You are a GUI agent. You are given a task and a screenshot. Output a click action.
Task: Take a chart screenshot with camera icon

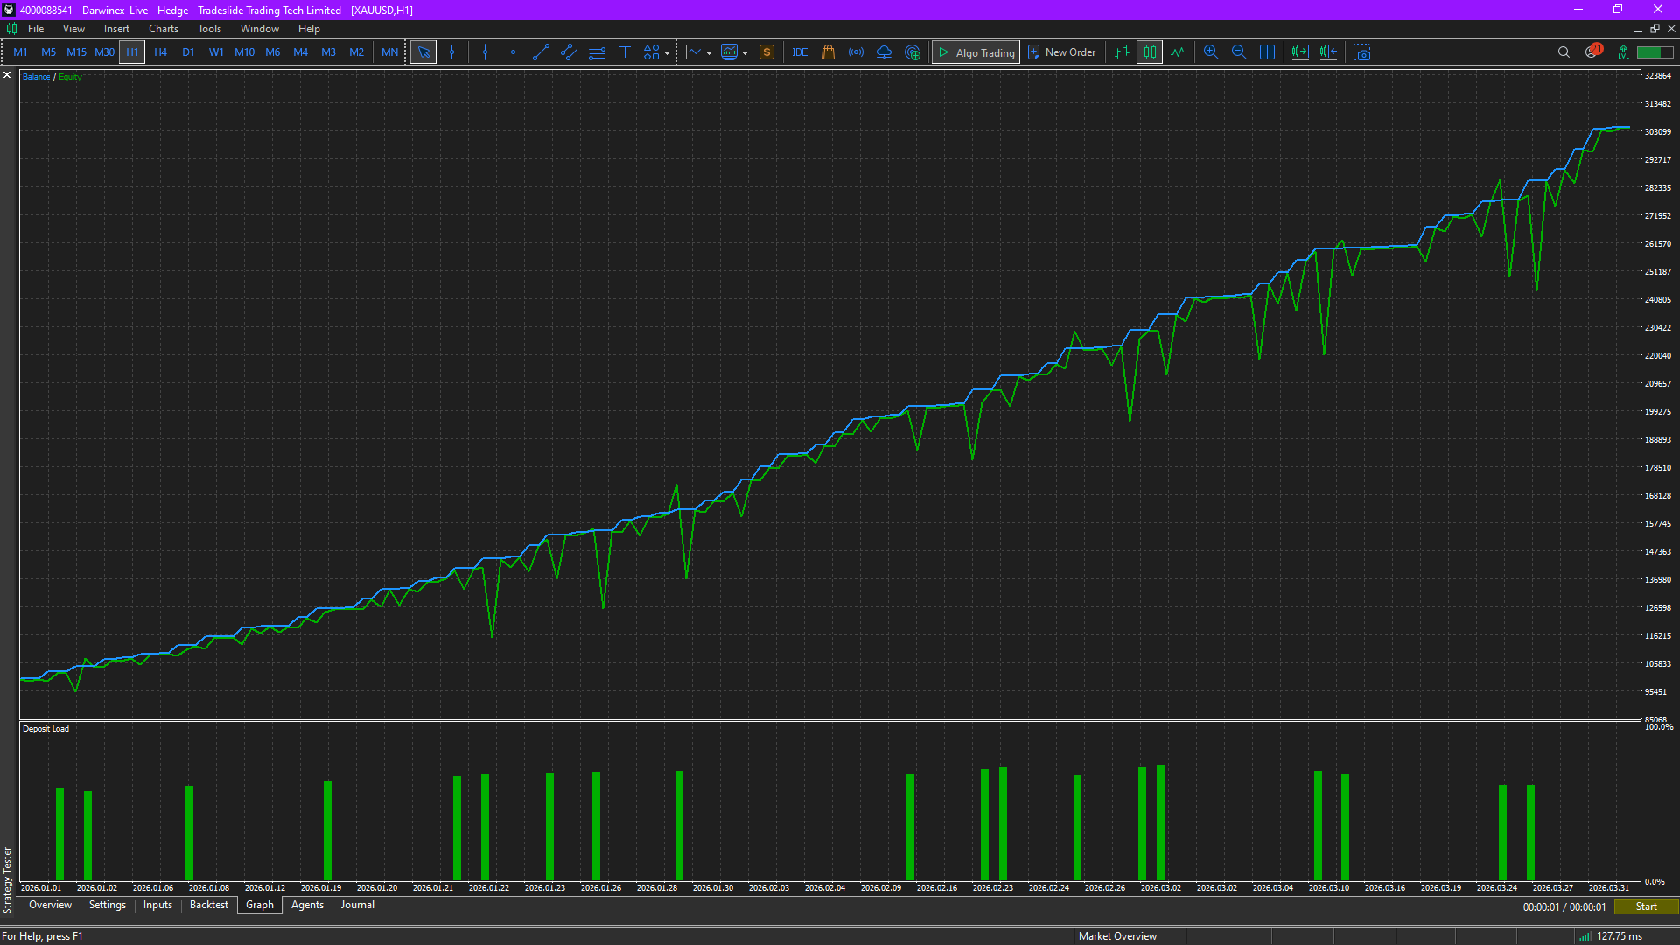[x=1362, y=52]
